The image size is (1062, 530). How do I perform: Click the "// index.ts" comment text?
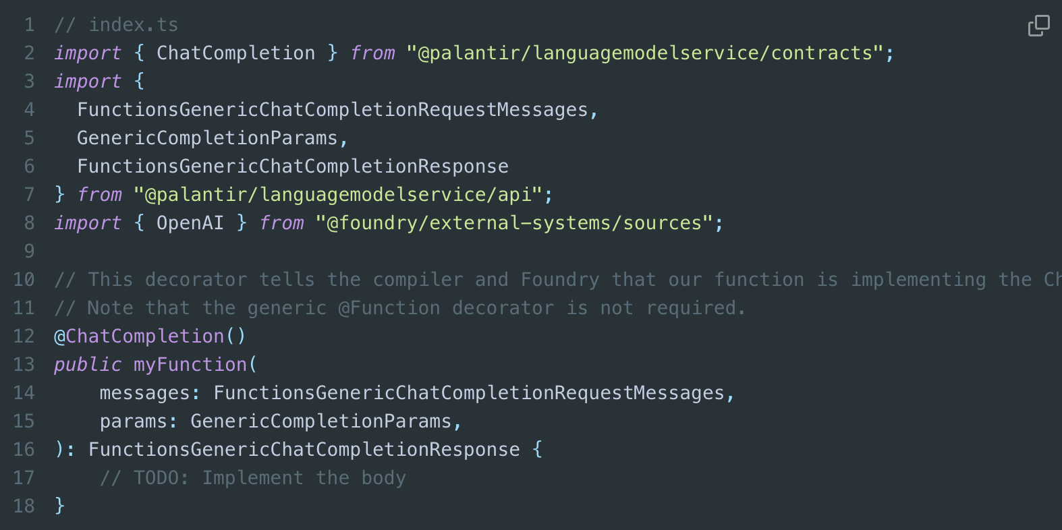pyautogui.click(x=116, y=25)
